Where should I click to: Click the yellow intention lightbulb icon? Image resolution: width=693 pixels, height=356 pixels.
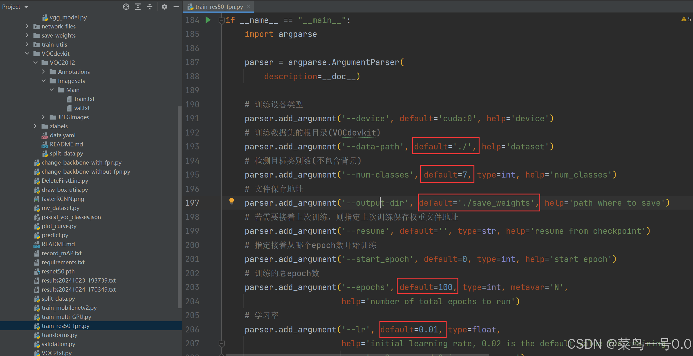(x=232, y=201)
